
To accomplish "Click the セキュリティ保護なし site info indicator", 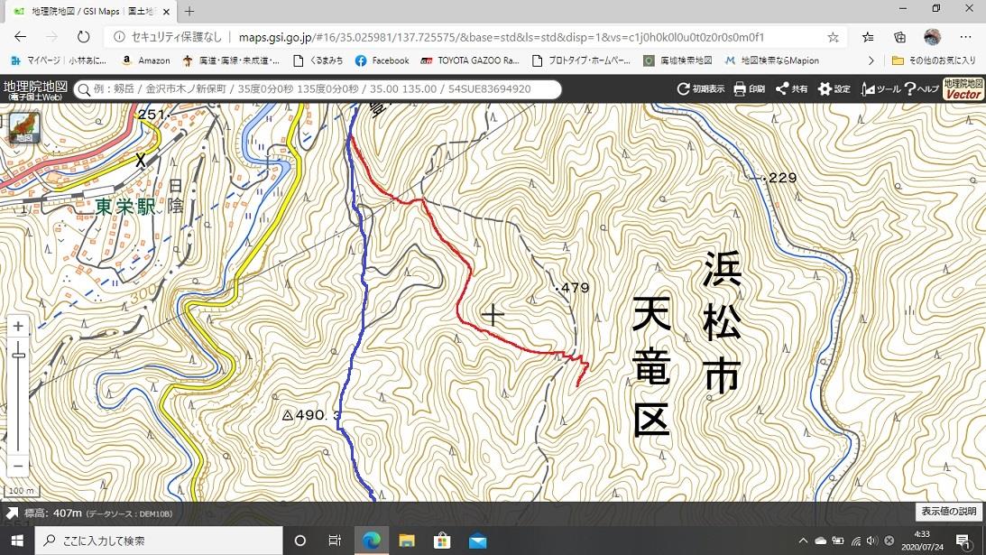I will [167, 37].
